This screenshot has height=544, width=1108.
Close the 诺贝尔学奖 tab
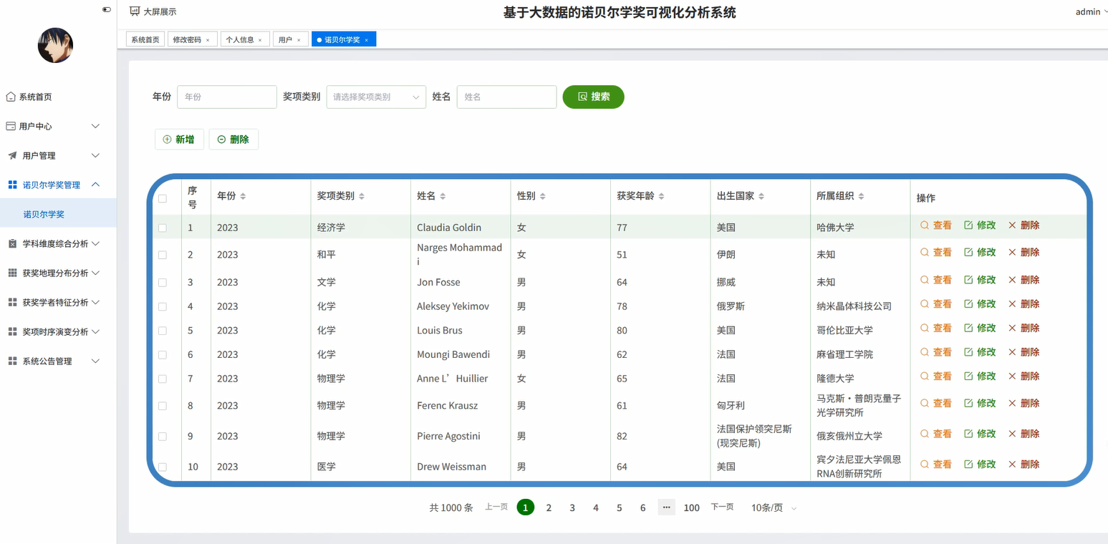click(366, 40)
